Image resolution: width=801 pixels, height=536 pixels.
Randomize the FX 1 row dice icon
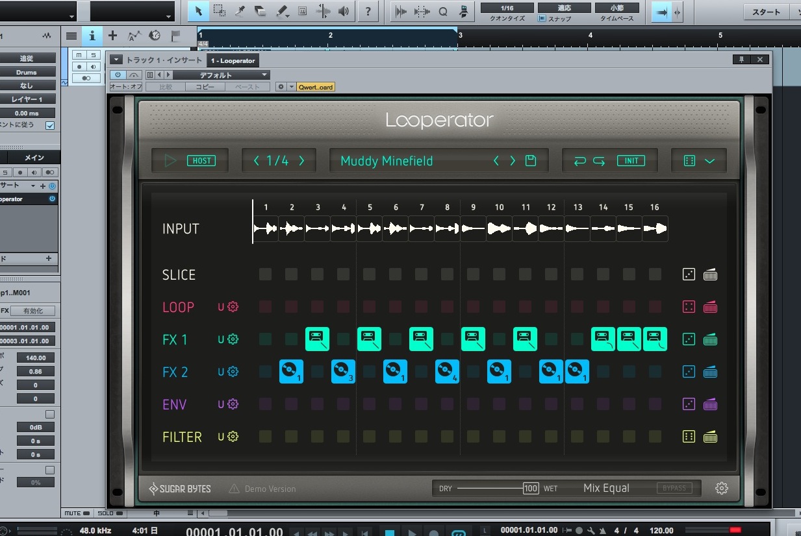689,339
